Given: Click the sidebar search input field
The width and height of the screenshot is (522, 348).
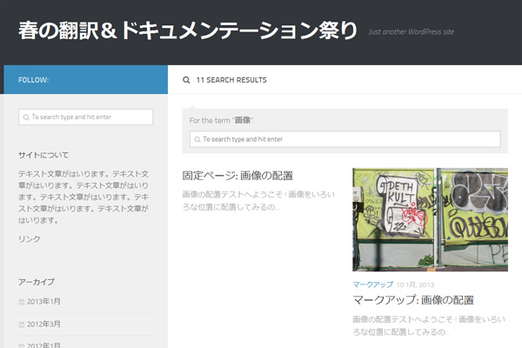Looking at the screenshot, I should point(85,117).
